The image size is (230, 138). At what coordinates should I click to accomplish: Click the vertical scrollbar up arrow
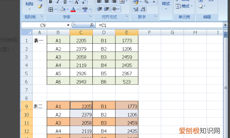226,35
